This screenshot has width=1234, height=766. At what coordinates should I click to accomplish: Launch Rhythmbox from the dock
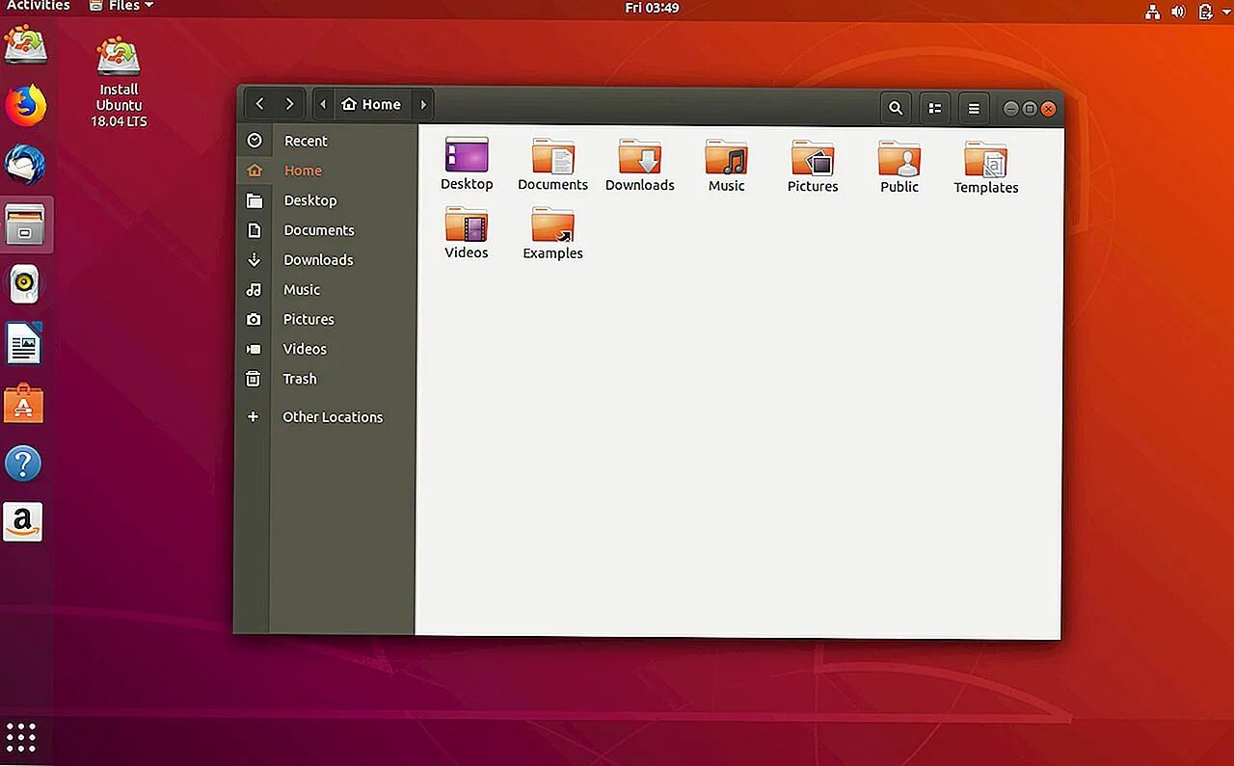pyautogui.click(x=24, y=284)
